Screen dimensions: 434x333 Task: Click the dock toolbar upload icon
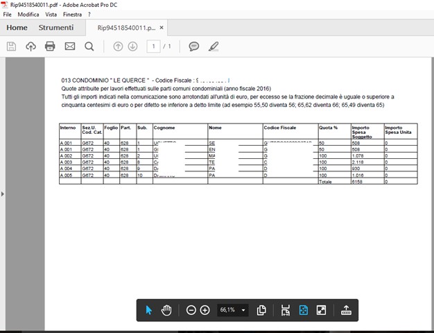(x=346, y=310)
